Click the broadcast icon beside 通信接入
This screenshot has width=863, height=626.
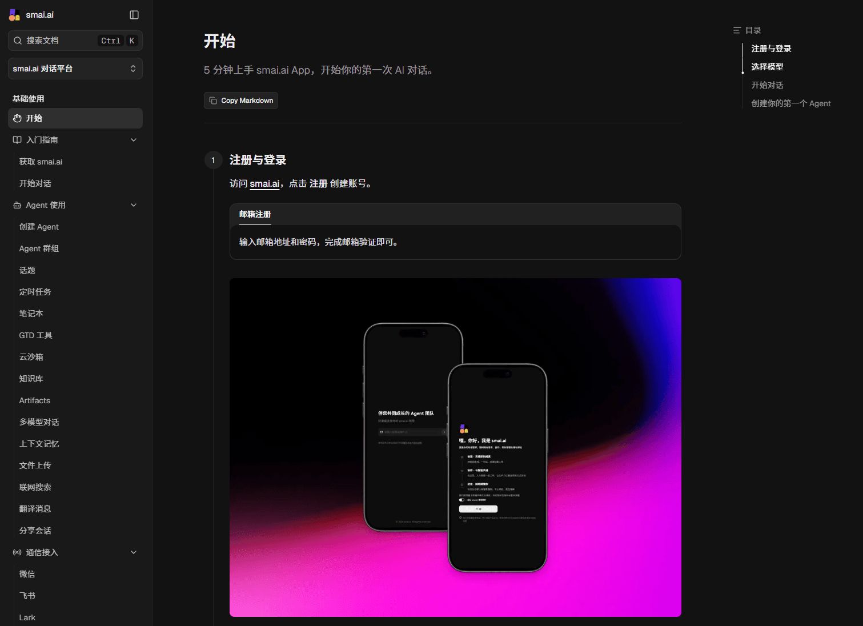point(17,552)
